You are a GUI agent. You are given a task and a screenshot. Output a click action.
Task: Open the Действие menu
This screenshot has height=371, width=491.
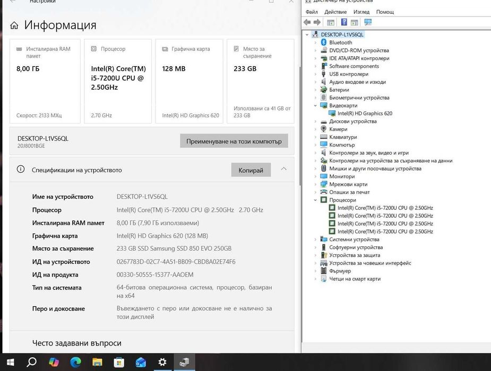pyautogui.click(x=335, y=12)
